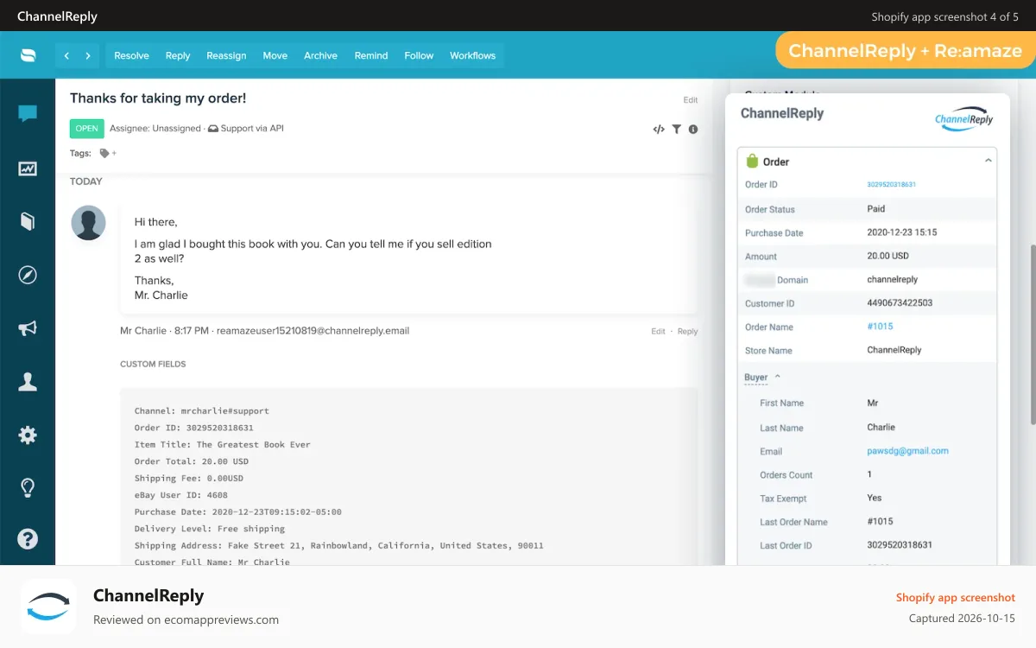
Task: Open the settings gear sidebar icon
Action: [x=28, y=435]
